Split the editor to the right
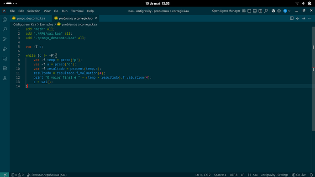Viewport: 315px width, 177px height. tap(292, 18)
